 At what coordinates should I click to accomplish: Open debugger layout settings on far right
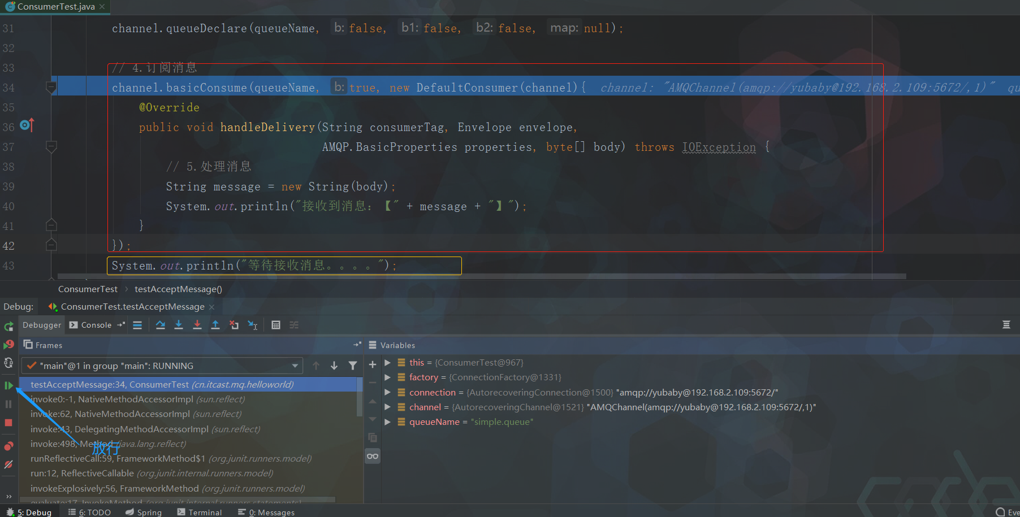1006,324
